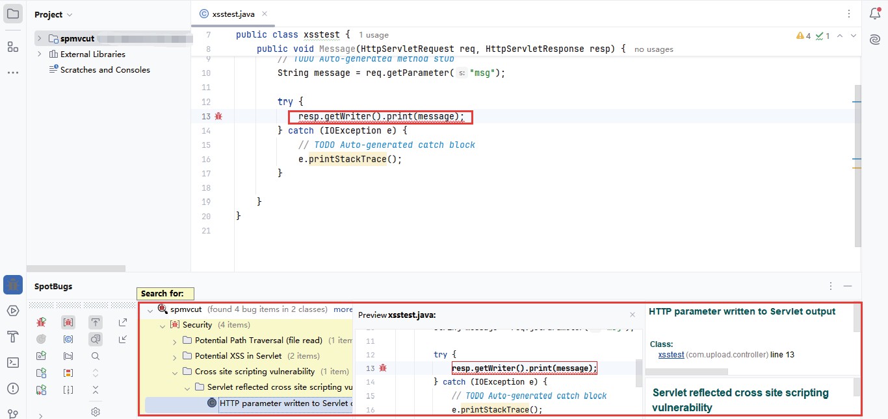Image resolution: width=888 pixels, height=419 pixels.
Task: Open the Structure tool window icon
Action: pyautogui.click(x=13, y=47)
